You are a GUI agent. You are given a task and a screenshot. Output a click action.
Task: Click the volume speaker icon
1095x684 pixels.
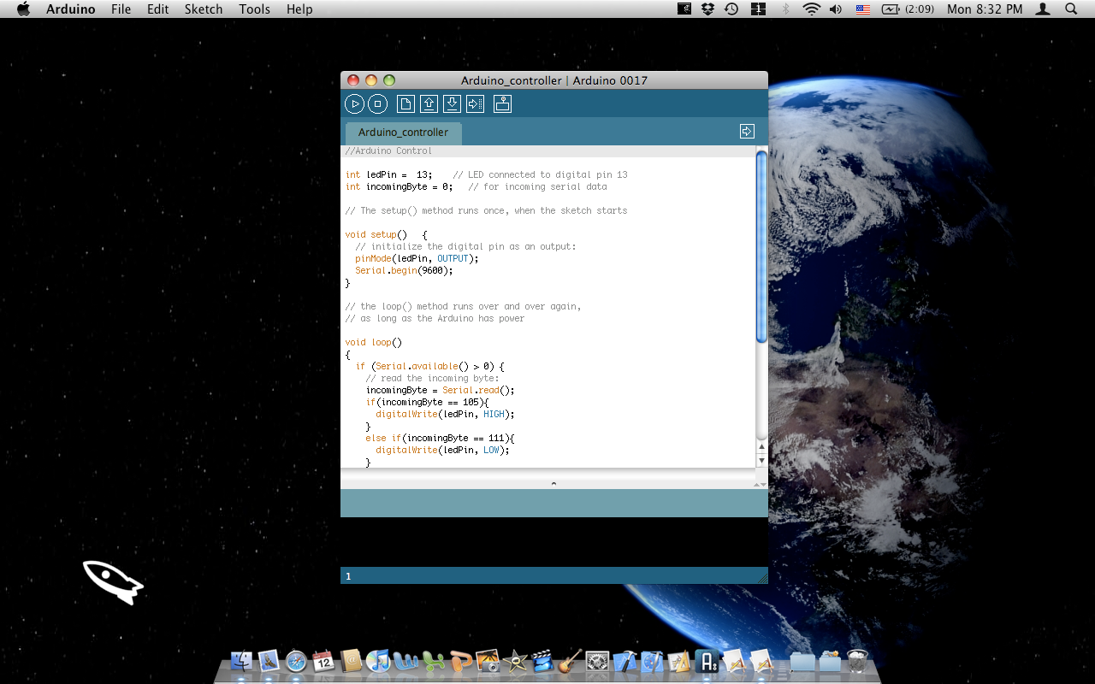(x=836, y=9)
